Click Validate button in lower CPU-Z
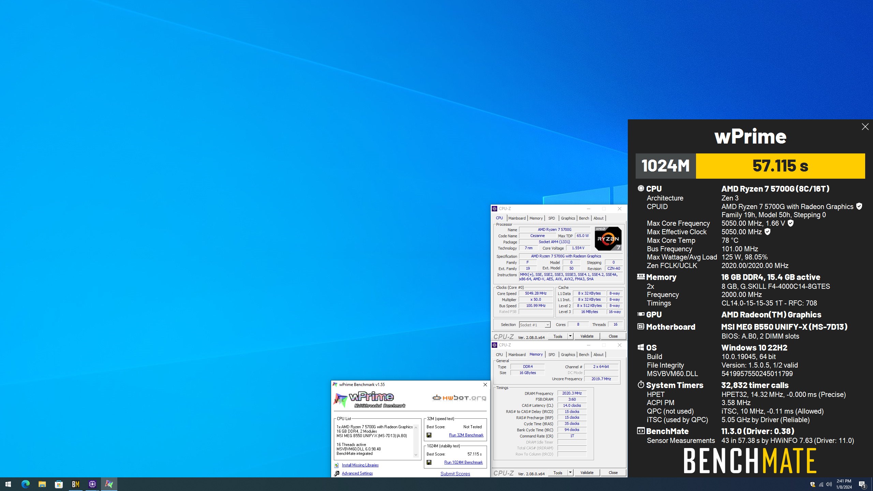 [587, 473]
